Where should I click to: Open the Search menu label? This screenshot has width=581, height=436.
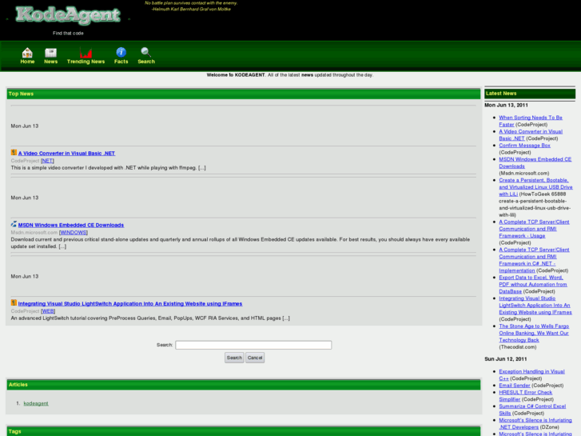click(146, 62)
